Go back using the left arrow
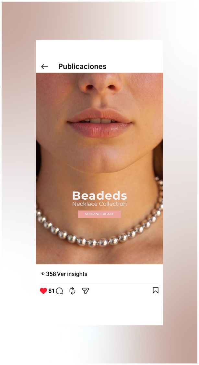The width and height of the screenshot is (199, 365). tap(44, 67)
